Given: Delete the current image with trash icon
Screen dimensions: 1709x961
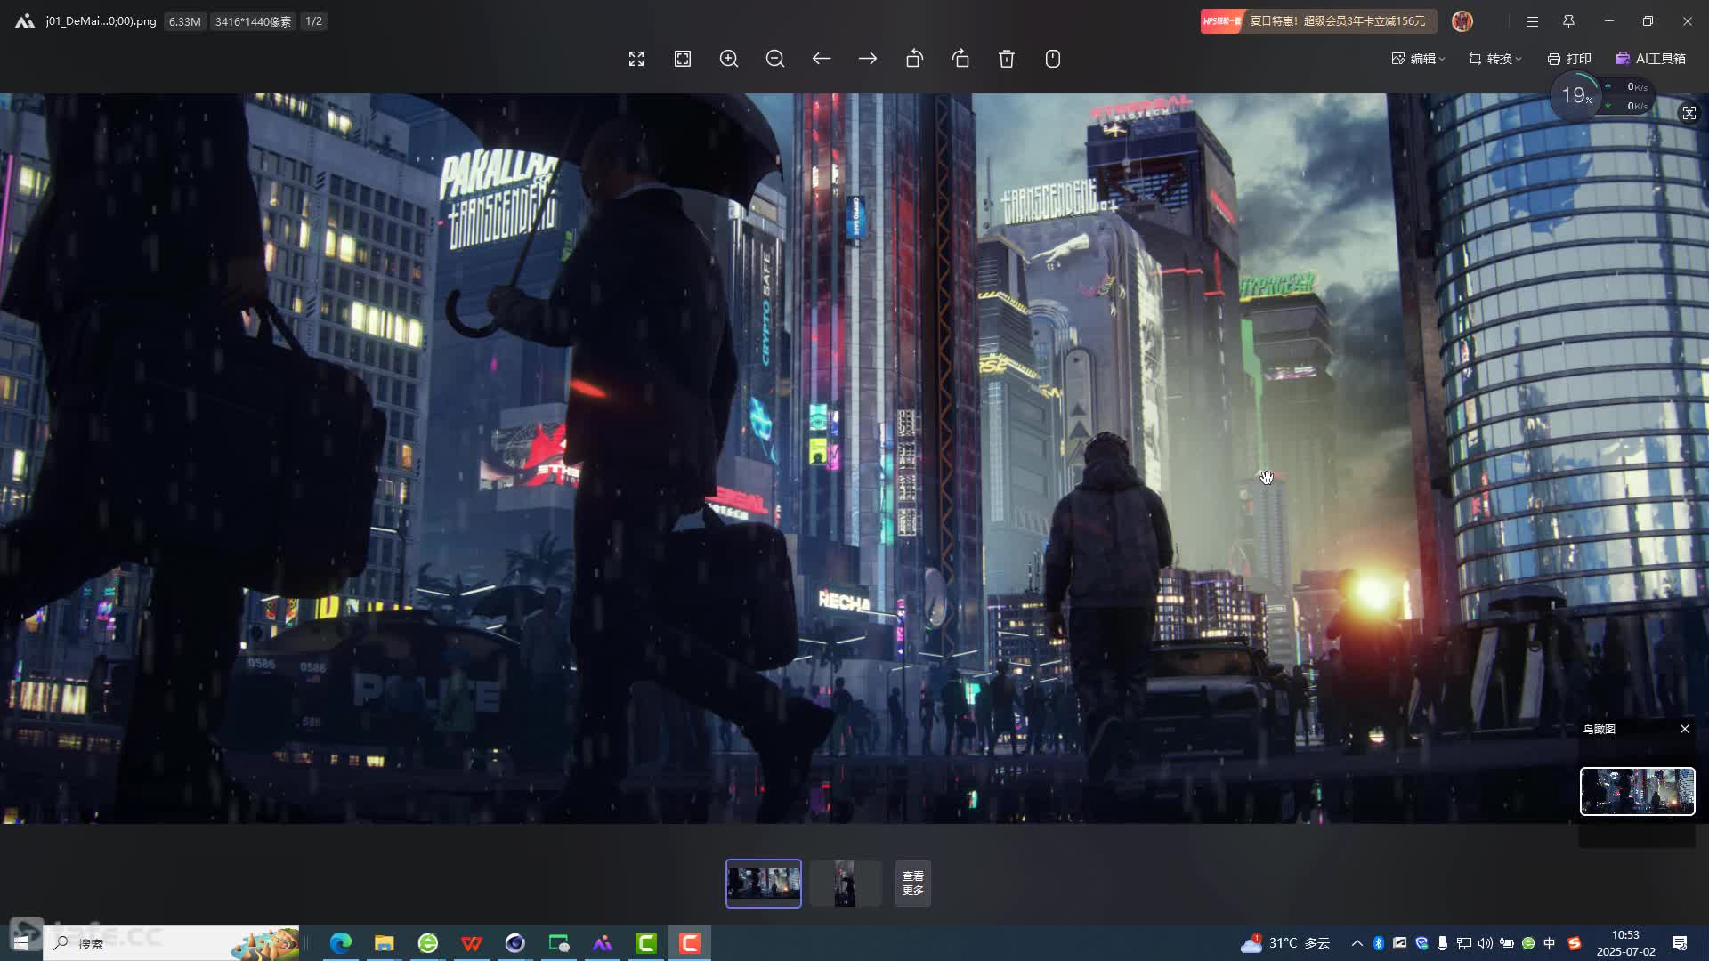Looking at the screenshot, I should point(1007,59).
